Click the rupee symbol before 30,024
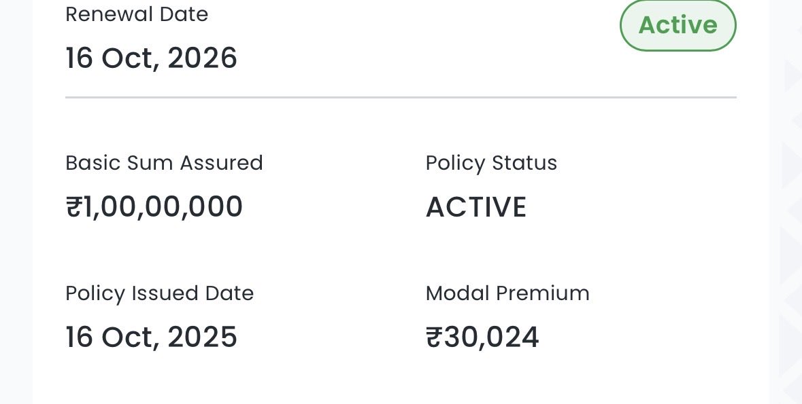802x404 pixels. pos(434,337)
